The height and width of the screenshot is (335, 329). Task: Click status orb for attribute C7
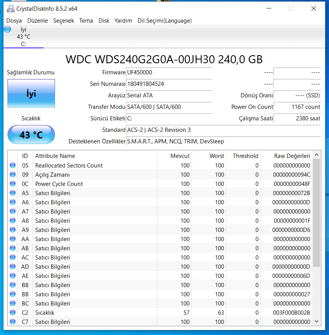coord(13,321)
